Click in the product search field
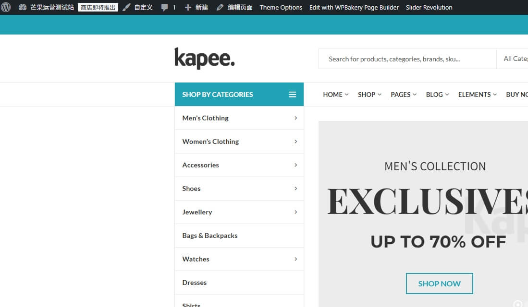 [x=406, y=59]
